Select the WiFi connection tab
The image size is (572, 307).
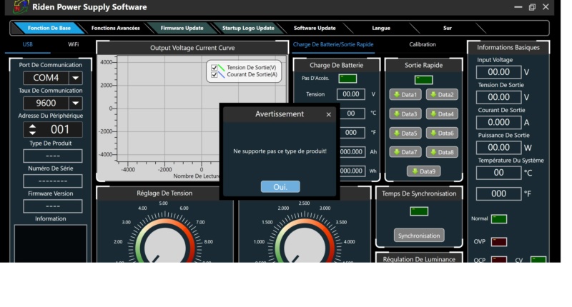tap(74, 44)
